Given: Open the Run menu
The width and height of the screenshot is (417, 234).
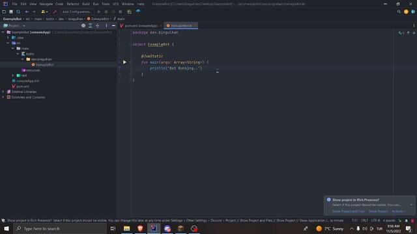Looking at the screenshot, I should (x=96, y=4).
